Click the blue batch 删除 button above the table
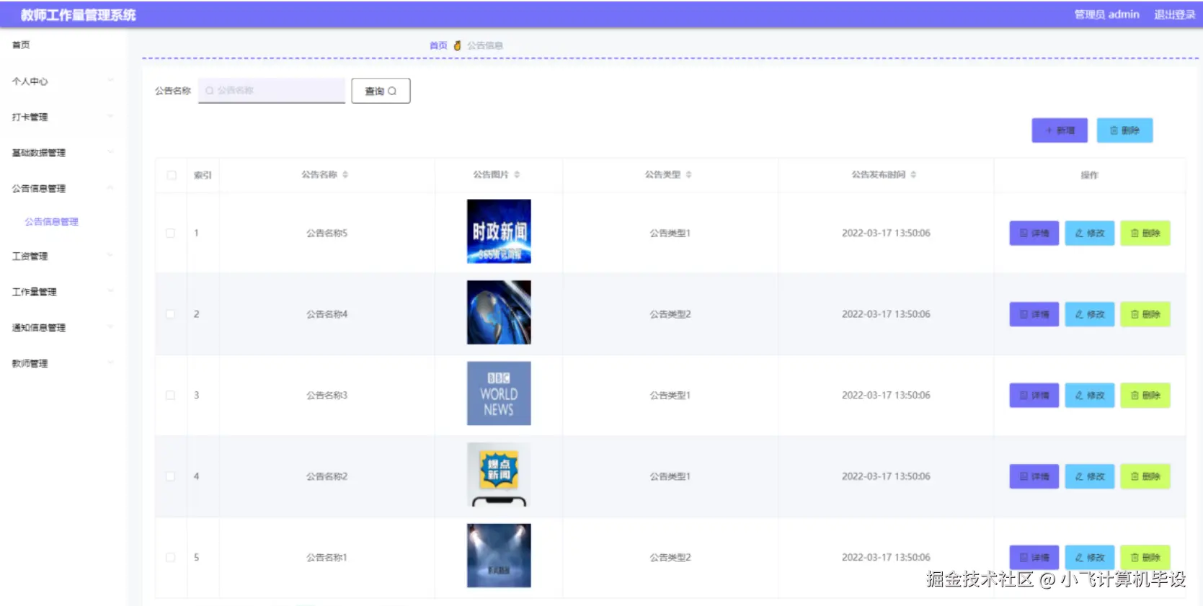The height and width of the screenshot is (606, 1203). [x=1124, y=130]
